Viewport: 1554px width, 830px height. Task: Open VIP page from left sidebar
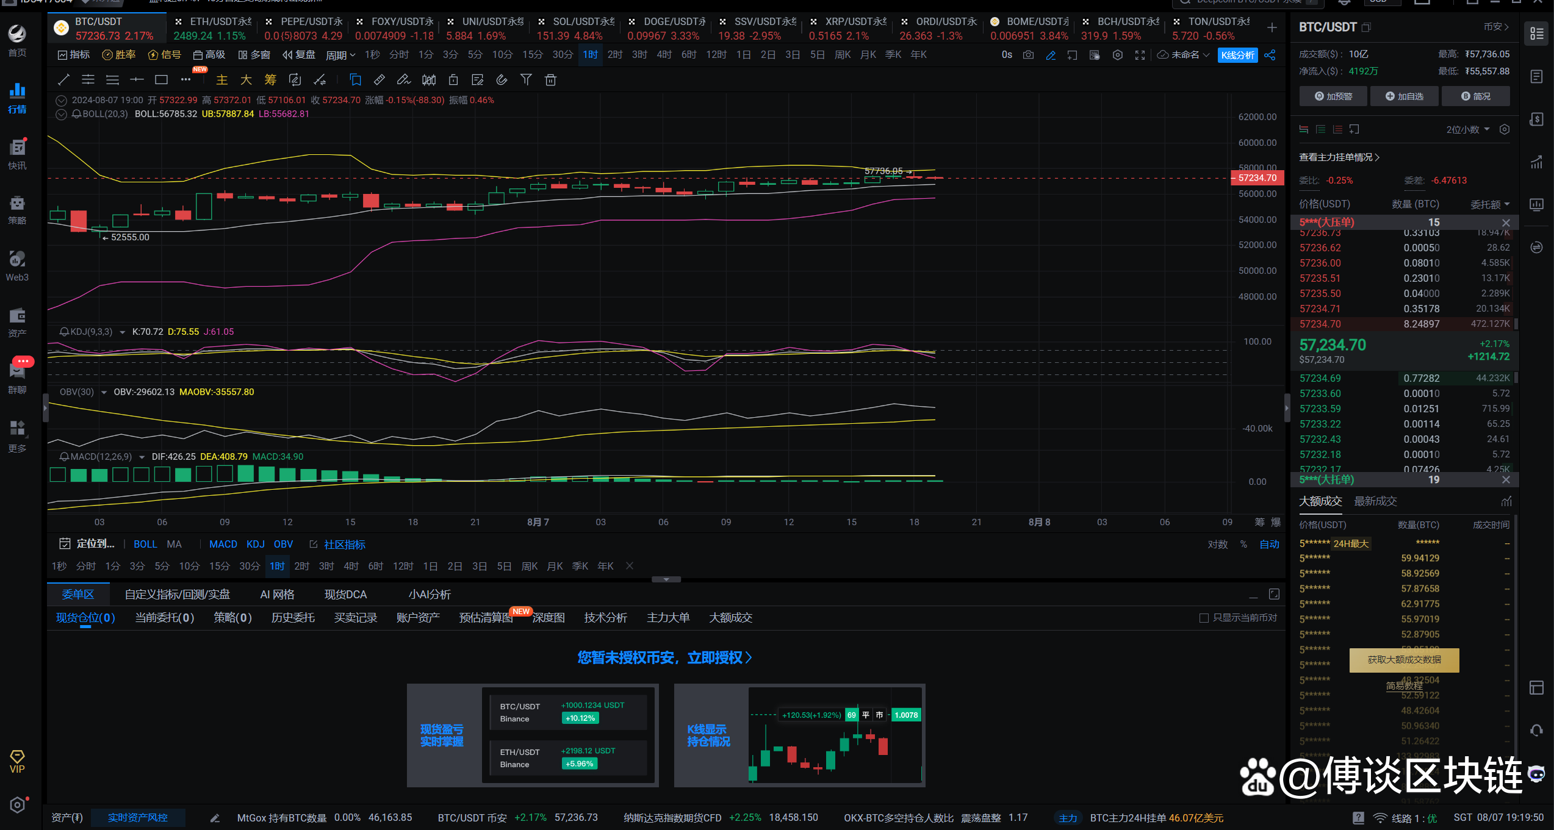tap(17, 762)
